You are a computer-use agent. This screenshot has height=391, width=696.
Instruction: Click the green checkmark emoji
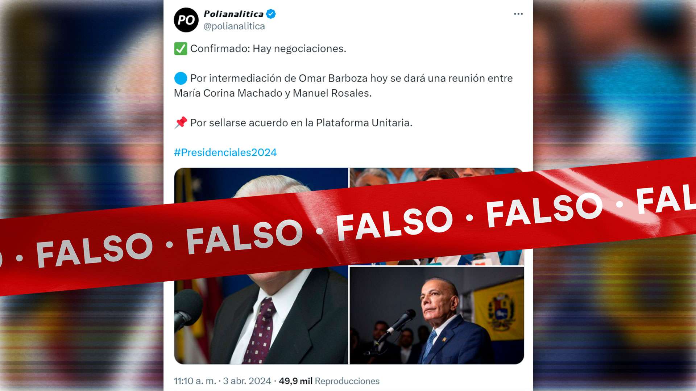[181, 49]
